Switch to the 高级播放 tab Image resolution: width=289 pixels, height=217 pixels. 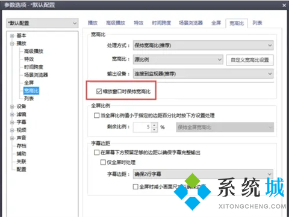point(116,23)
